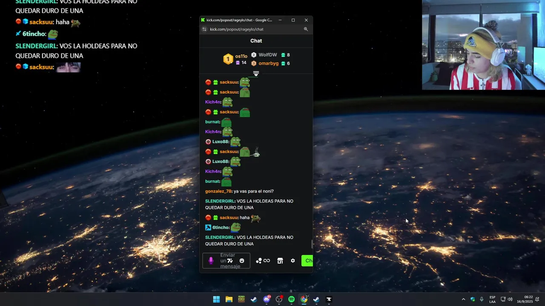Open the network status tray icon
The image size is (545, 306).
tap(503, 299)
